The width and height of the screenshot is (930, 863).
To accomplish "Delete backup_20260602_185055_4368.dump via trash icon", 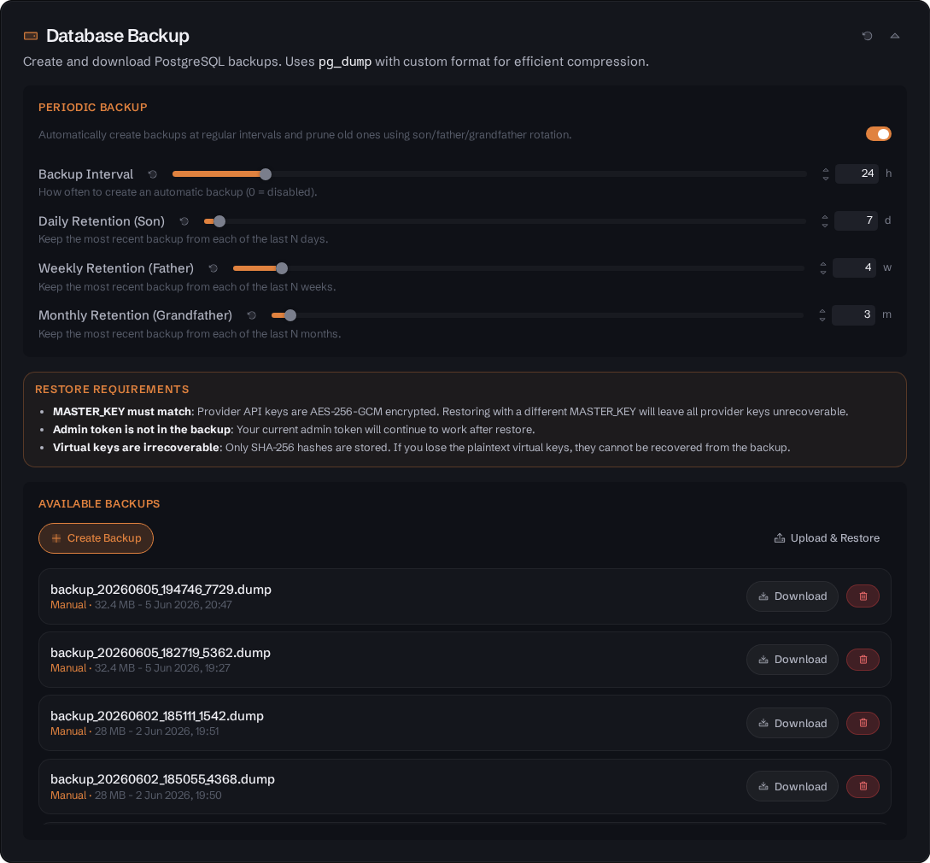I will [863, 786].
